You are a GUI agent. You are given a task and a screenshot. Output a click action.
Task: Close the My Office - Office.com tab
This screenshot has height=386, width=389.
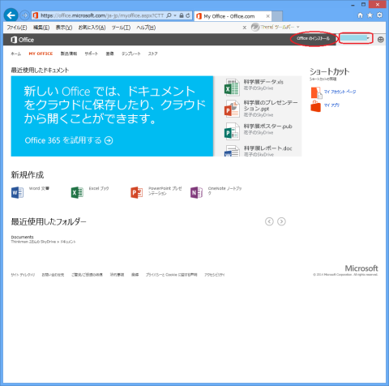[267, 16]
